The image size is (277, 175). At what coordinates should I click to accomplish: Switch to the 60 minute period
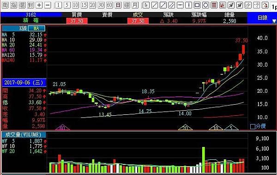pos(109,5)
